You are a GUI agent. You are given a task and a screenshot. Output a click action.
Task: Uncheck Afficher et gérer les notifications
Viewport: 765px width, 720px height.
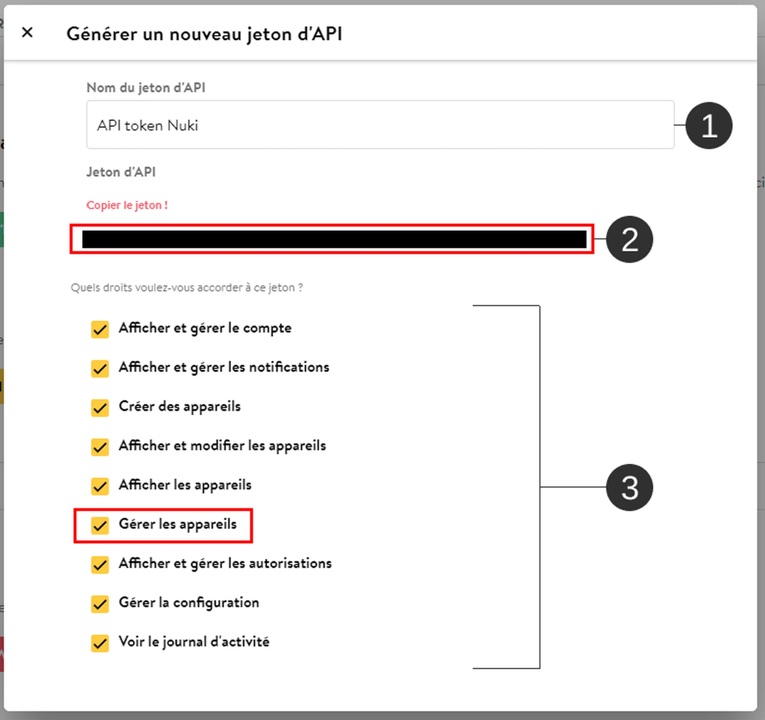tap(100, 368)
